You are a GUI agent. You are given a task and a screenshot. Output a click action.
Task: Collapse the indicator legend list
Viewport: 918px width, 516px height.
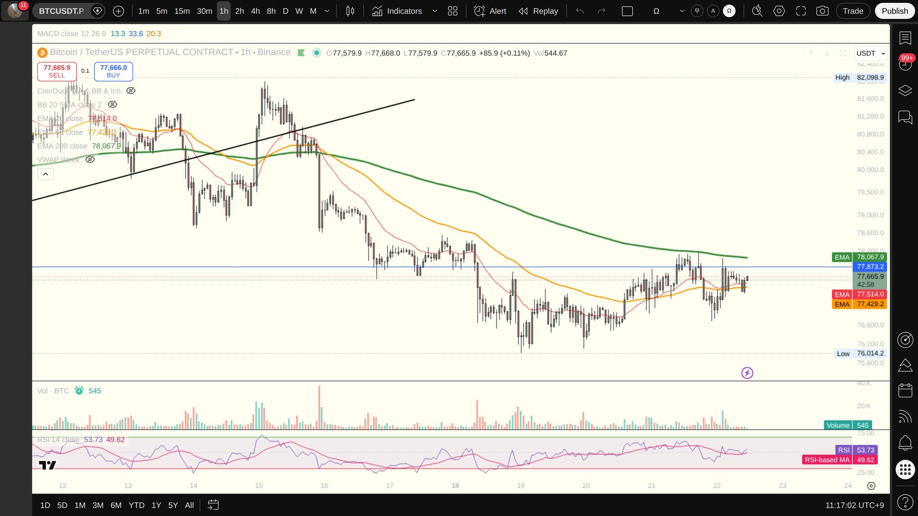[x=45, y=174]
